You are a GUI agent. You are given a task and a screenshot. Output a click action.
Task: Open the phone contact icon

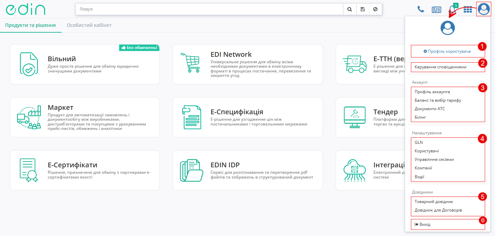point(421,10)
